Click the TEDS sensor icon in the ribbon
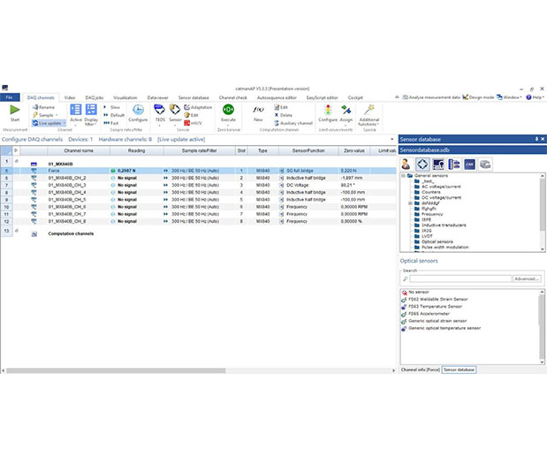Image resolution: width=547 pixels, height=458 pixels. pos(160,110)
